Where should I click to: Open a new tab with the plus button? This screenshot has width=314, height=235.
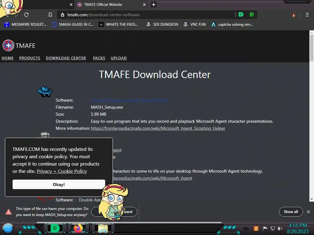153,5
